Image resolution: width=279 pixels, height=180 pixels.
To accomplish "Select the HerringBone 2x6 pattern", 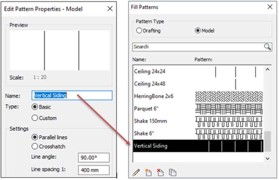I will [198, 96].
